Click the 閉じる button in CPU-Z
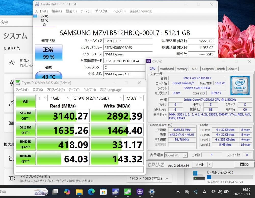 tap(244, 164)
